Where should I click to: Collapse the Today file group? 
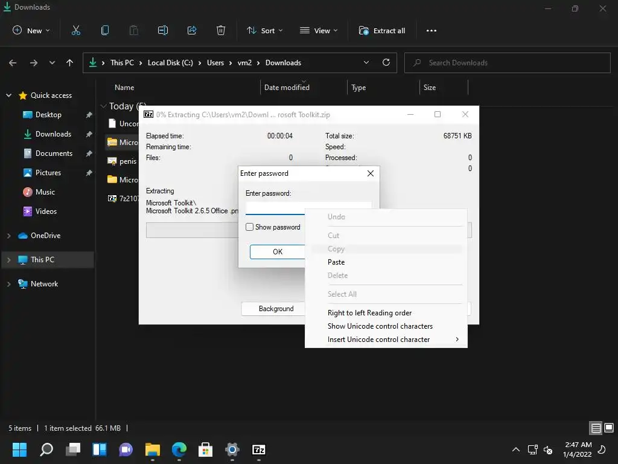pyautogui.click(x=104, y=106)
